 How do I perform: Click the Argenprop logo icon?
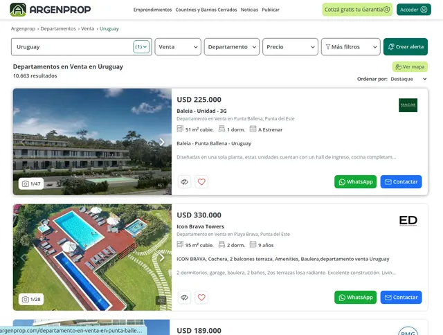tap(18, 10)
